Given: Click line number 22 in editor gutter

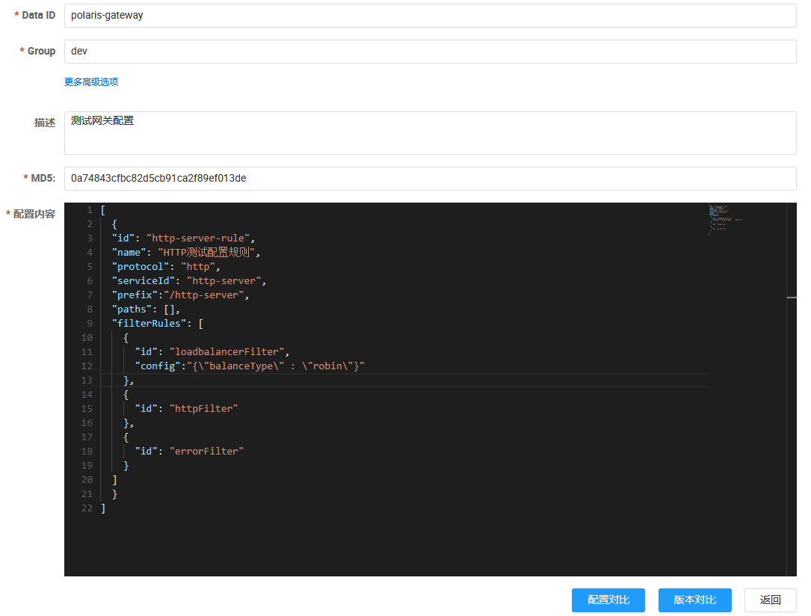Looking at the screenshot, I should (87, 508).
